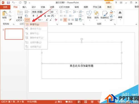The height and width of the screenshot is (104, 139).
Task: Click the Decrease List Level indent icon
Action: point(61,16)
